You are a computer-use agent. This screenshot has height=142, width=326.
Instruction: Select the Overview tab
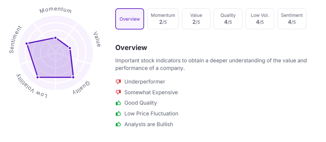coord(130,19)
